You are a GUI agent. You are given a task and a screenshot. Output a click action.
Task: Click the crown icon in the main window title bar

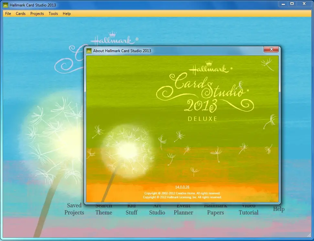[5, 5]
